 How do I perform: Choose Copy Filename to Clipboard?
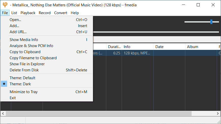(x=47, y=58)
